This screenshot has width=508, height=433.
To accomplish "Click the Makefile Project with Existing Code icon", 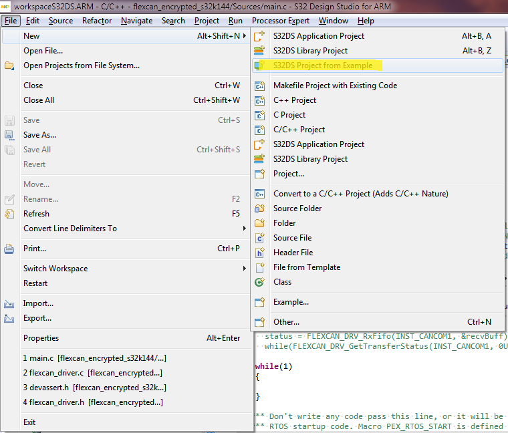I will click(259, 86).
